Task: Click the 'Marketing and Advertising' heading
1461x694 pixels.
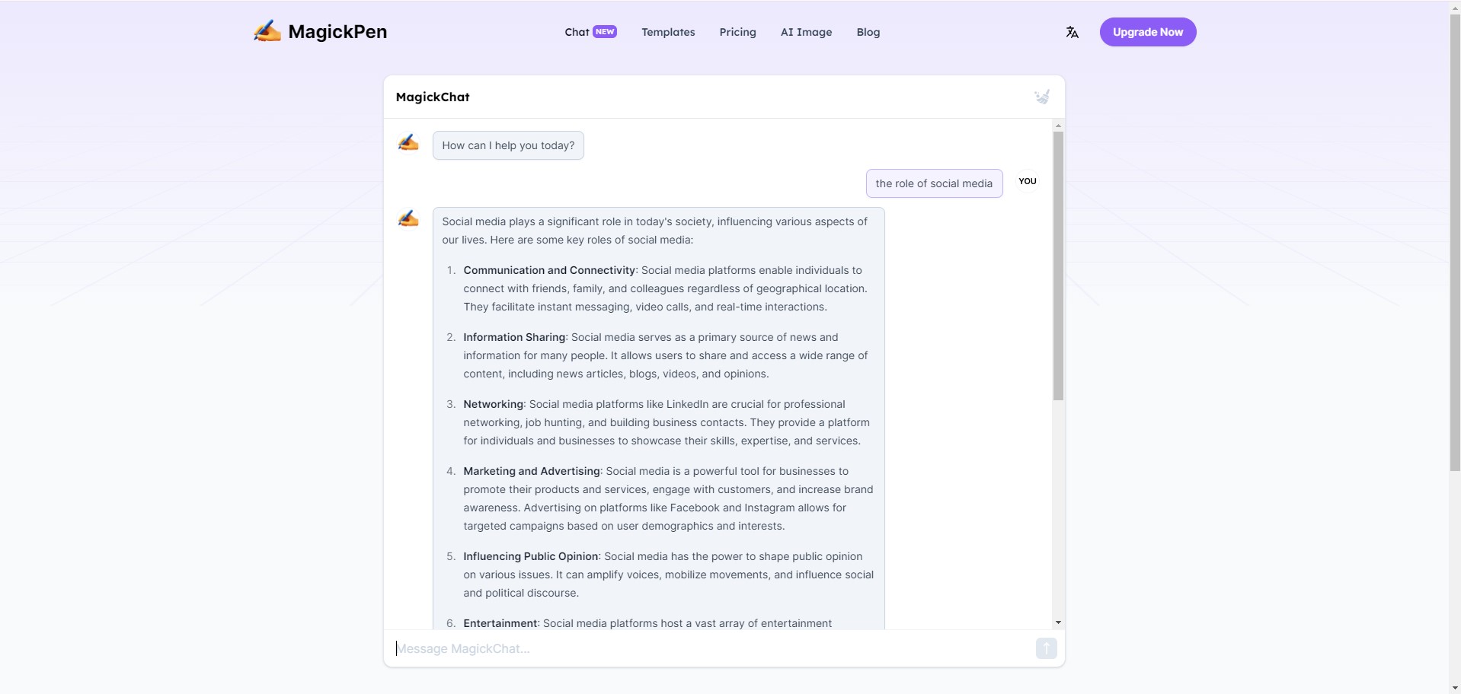Action: coord(532,471)
